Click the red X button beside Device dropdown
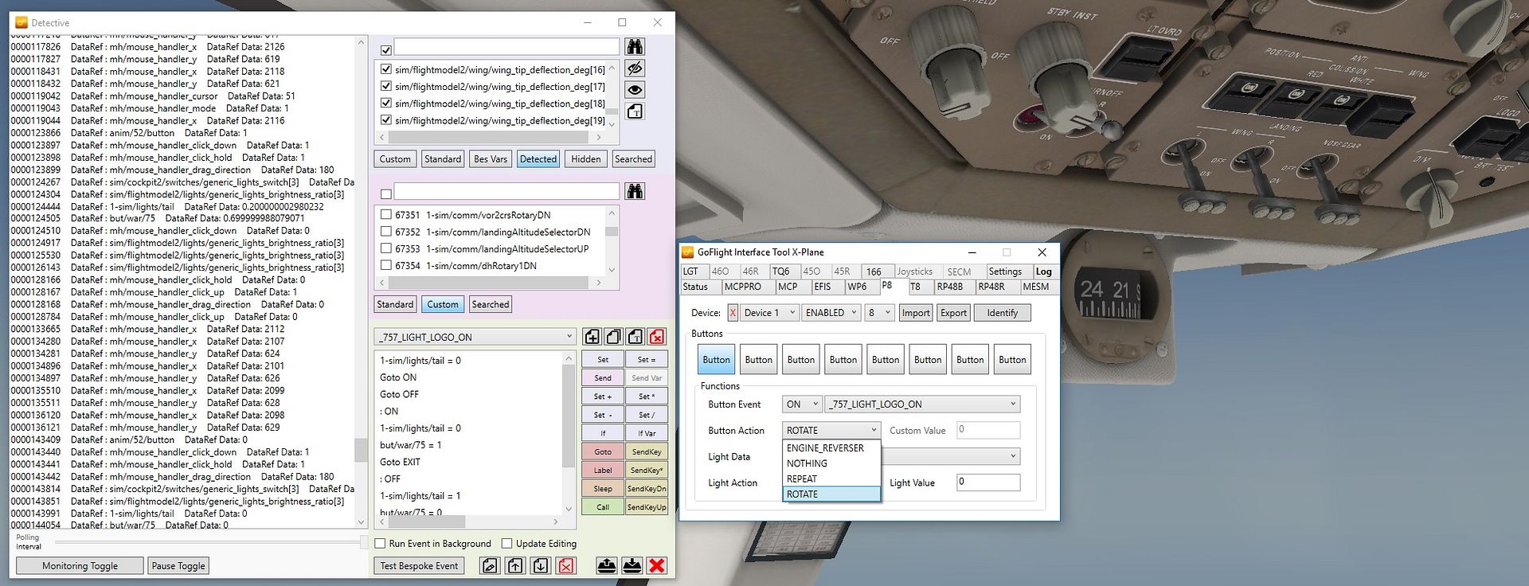1529x586 pixels. (x=733, y=313)
